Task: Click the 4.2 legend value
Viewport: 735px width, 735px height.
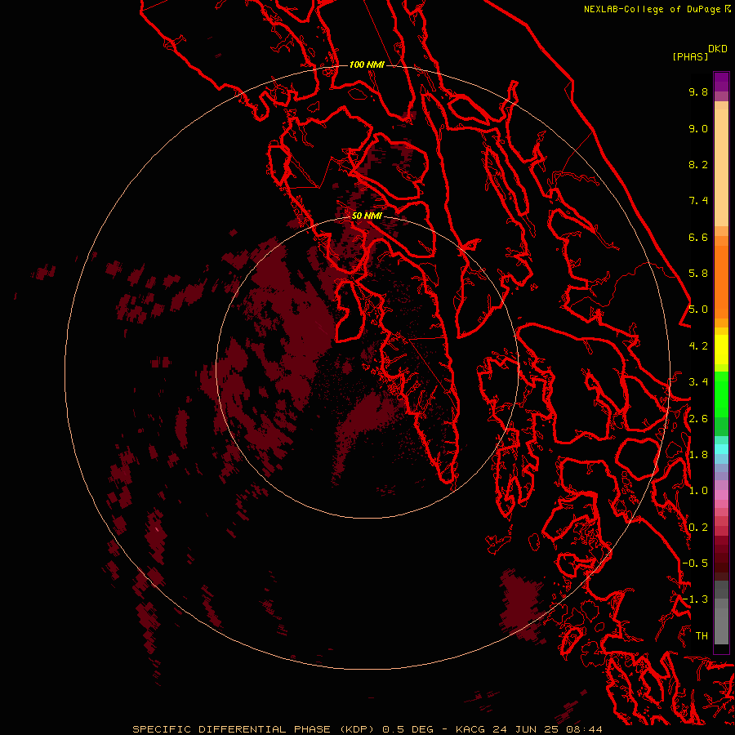Action: point(698,346)
